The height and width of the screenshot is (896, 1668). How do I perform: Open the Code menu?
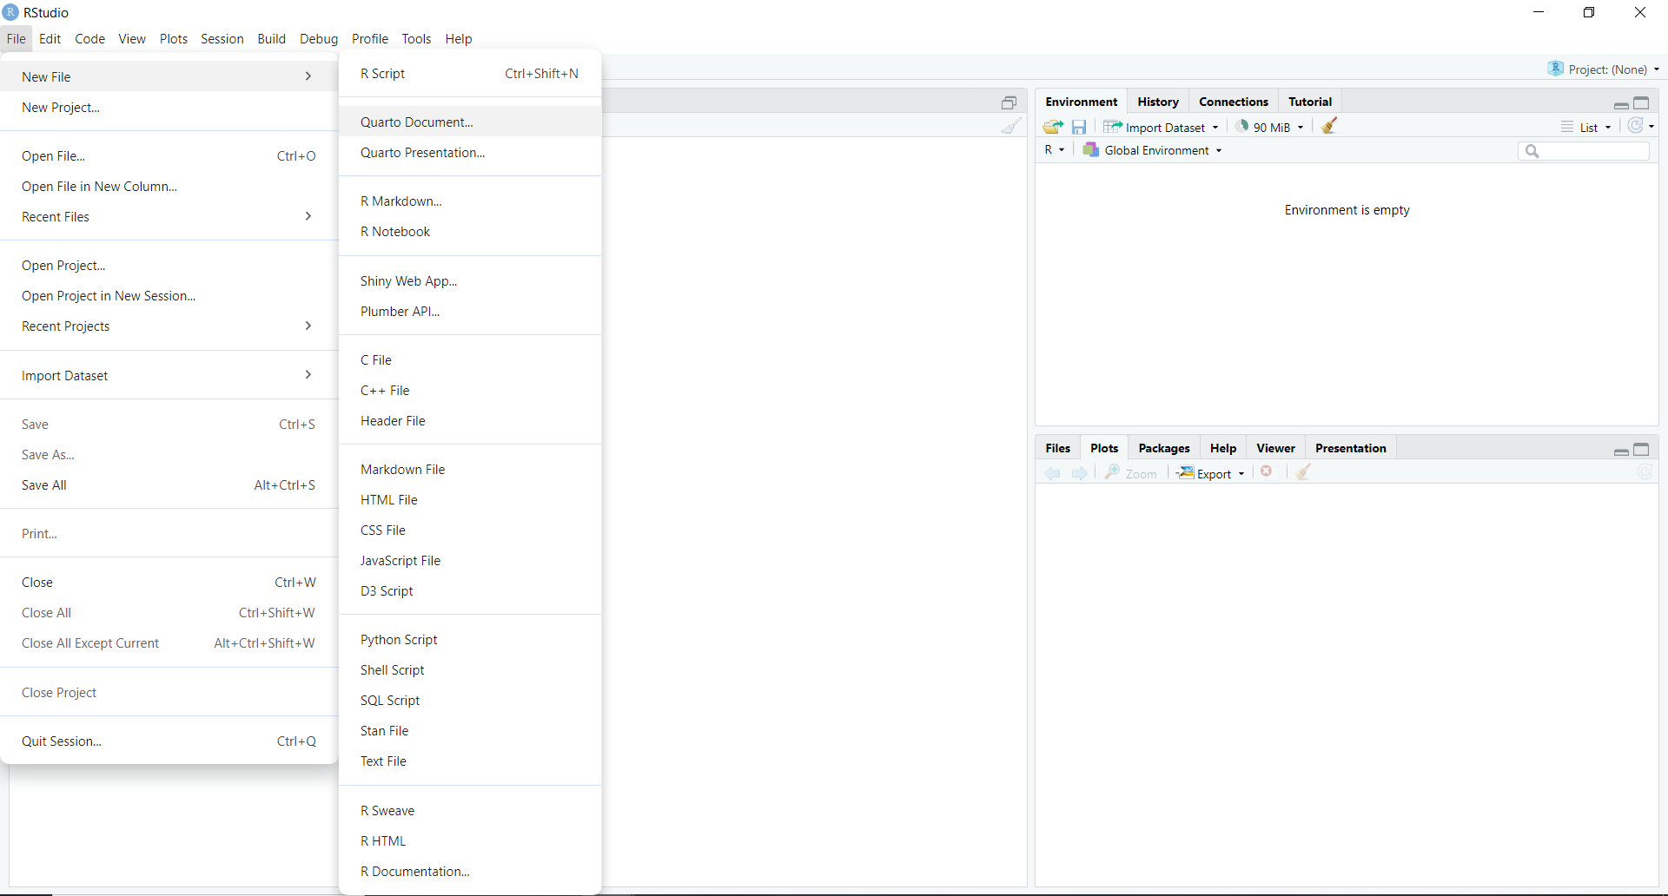click(89, 38)
